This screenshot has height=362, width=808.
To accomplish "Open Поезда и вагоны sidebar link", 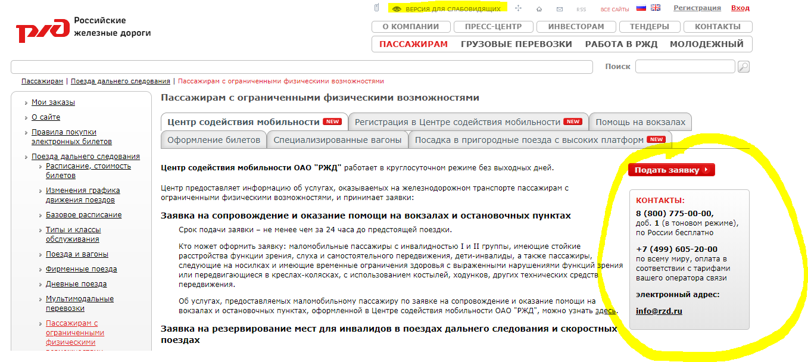I will pos(77,254).
